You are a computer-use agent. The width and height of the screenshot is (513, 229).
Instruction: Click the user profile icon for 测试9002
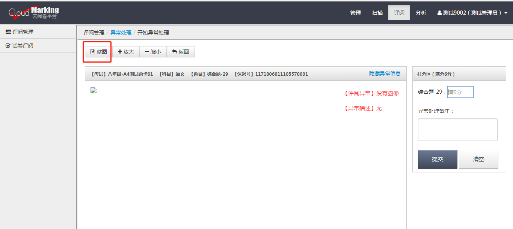pyautogui.click(x=439, y=12)
